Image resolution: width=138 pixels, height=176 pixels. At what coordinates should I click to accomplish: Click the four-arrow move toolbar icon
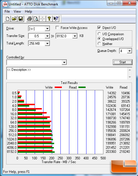(x=42, y=19)
